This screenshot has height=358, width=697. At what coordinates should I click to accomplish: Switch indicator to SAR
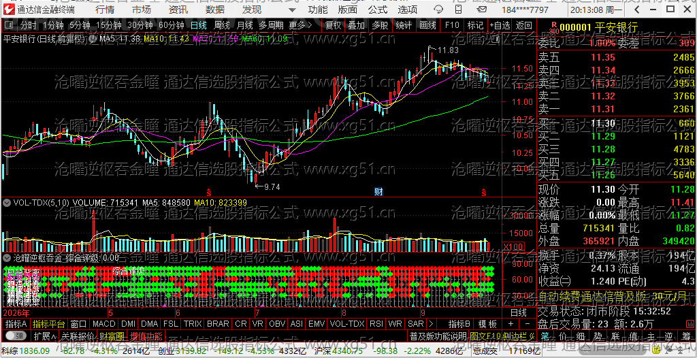416,324
